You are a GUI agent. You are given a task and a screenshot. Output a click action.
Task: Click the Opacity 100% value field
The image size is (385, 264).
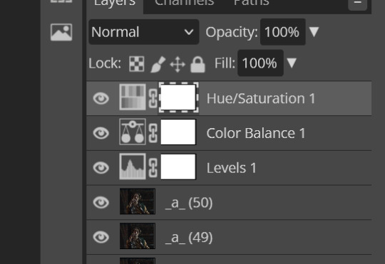(x=283, y=32)
